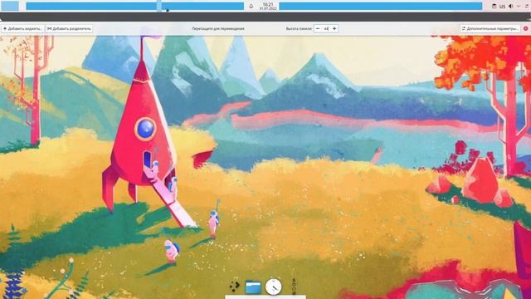Expand hidden system tray icons arrow

[x=519, y=6]
